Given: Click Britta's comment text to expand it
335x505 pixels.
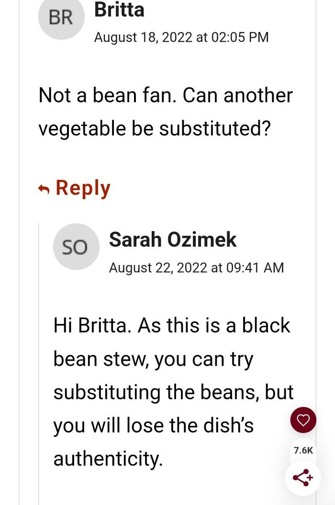Looking at the screenshot, I should [165, 111].
